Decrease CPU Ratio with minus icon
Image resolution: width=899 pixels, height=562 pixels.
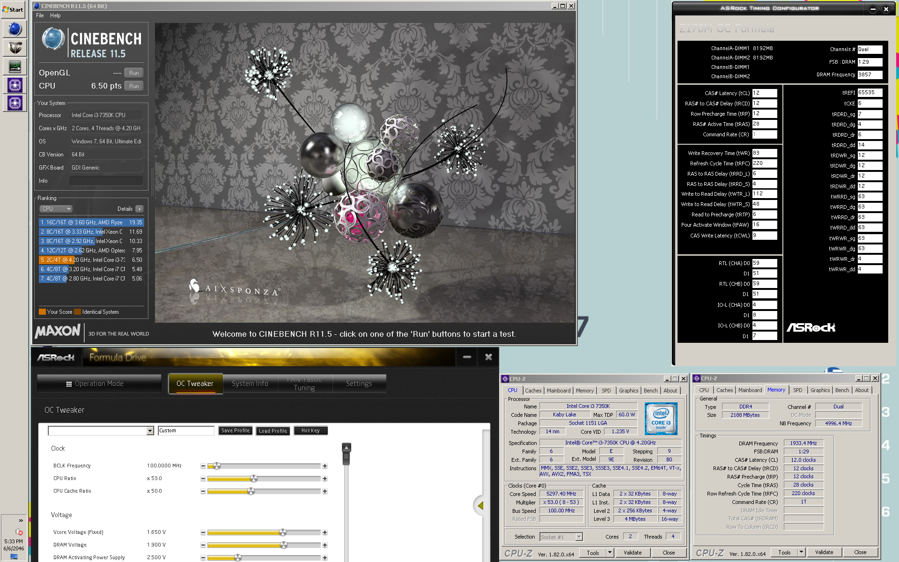[x=203, y=479]
